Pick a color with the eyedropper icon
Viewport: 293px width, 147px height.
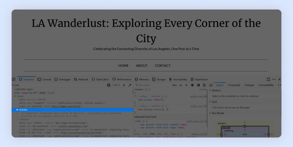[130, 85]
